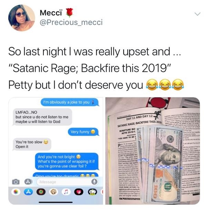
Task: Open the Activity rings app icon
Action: point(41,192)
